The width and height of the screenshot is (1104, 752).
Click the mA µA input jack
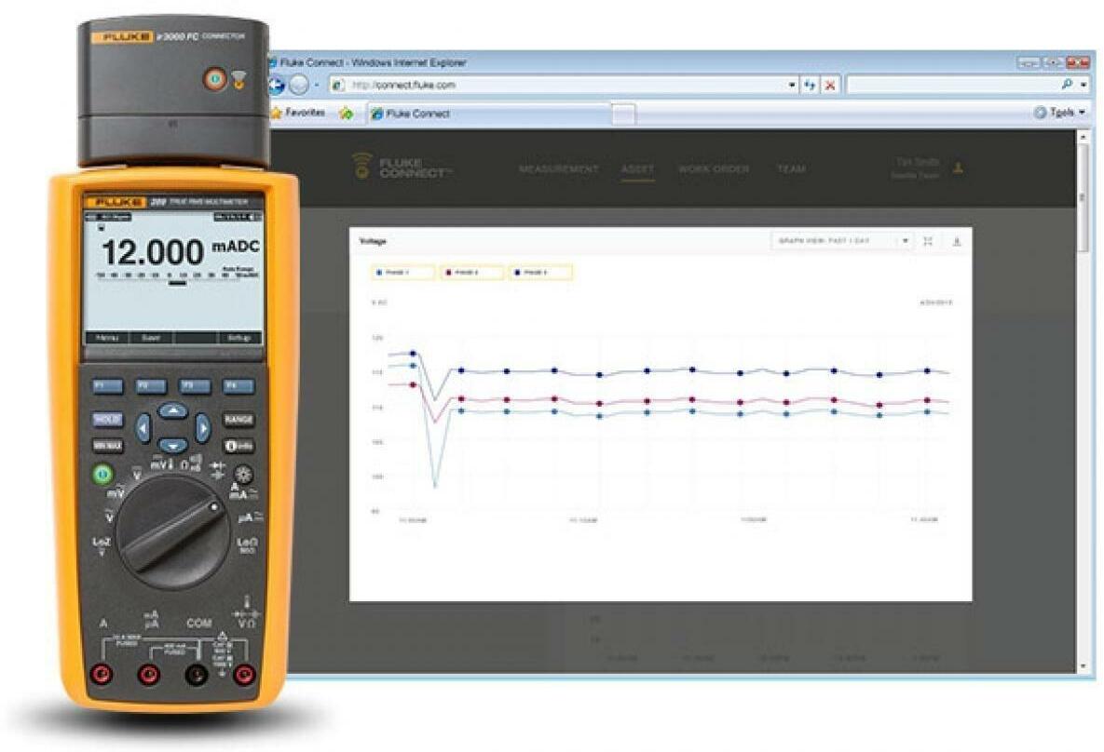pos(148,676)
